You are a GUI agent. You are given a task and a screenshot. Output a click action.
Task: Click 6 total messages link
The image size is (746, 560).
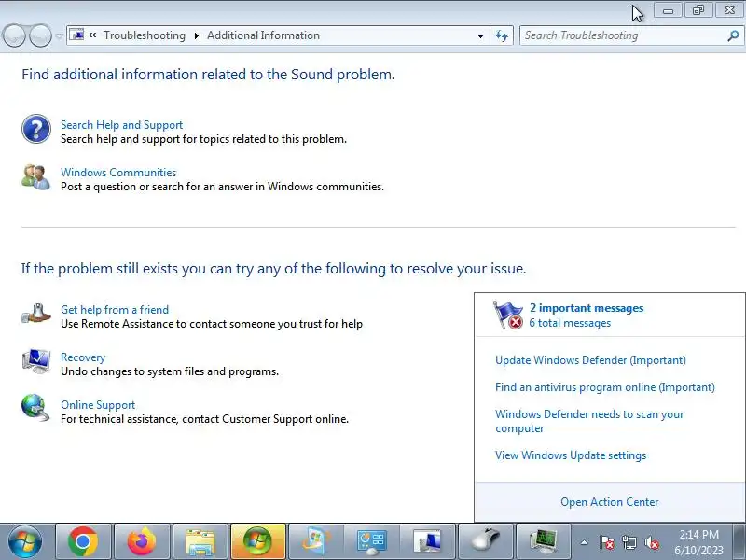point(570,323)
